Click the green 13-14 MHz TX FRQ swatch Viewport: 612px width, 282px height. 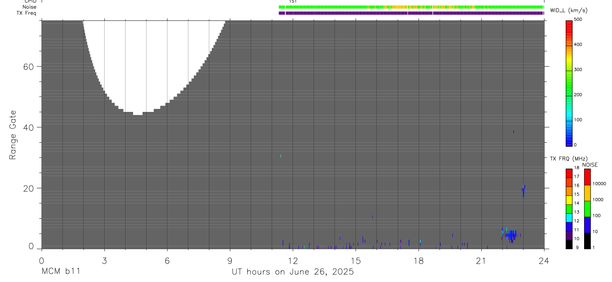pyautogui.click(x=569, y=209)
